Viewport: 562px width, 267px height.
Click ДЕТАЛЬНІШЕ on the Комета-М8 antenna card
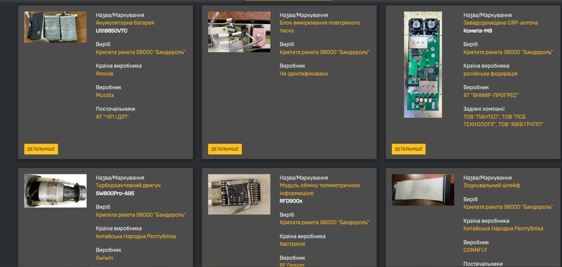point(408,149)
